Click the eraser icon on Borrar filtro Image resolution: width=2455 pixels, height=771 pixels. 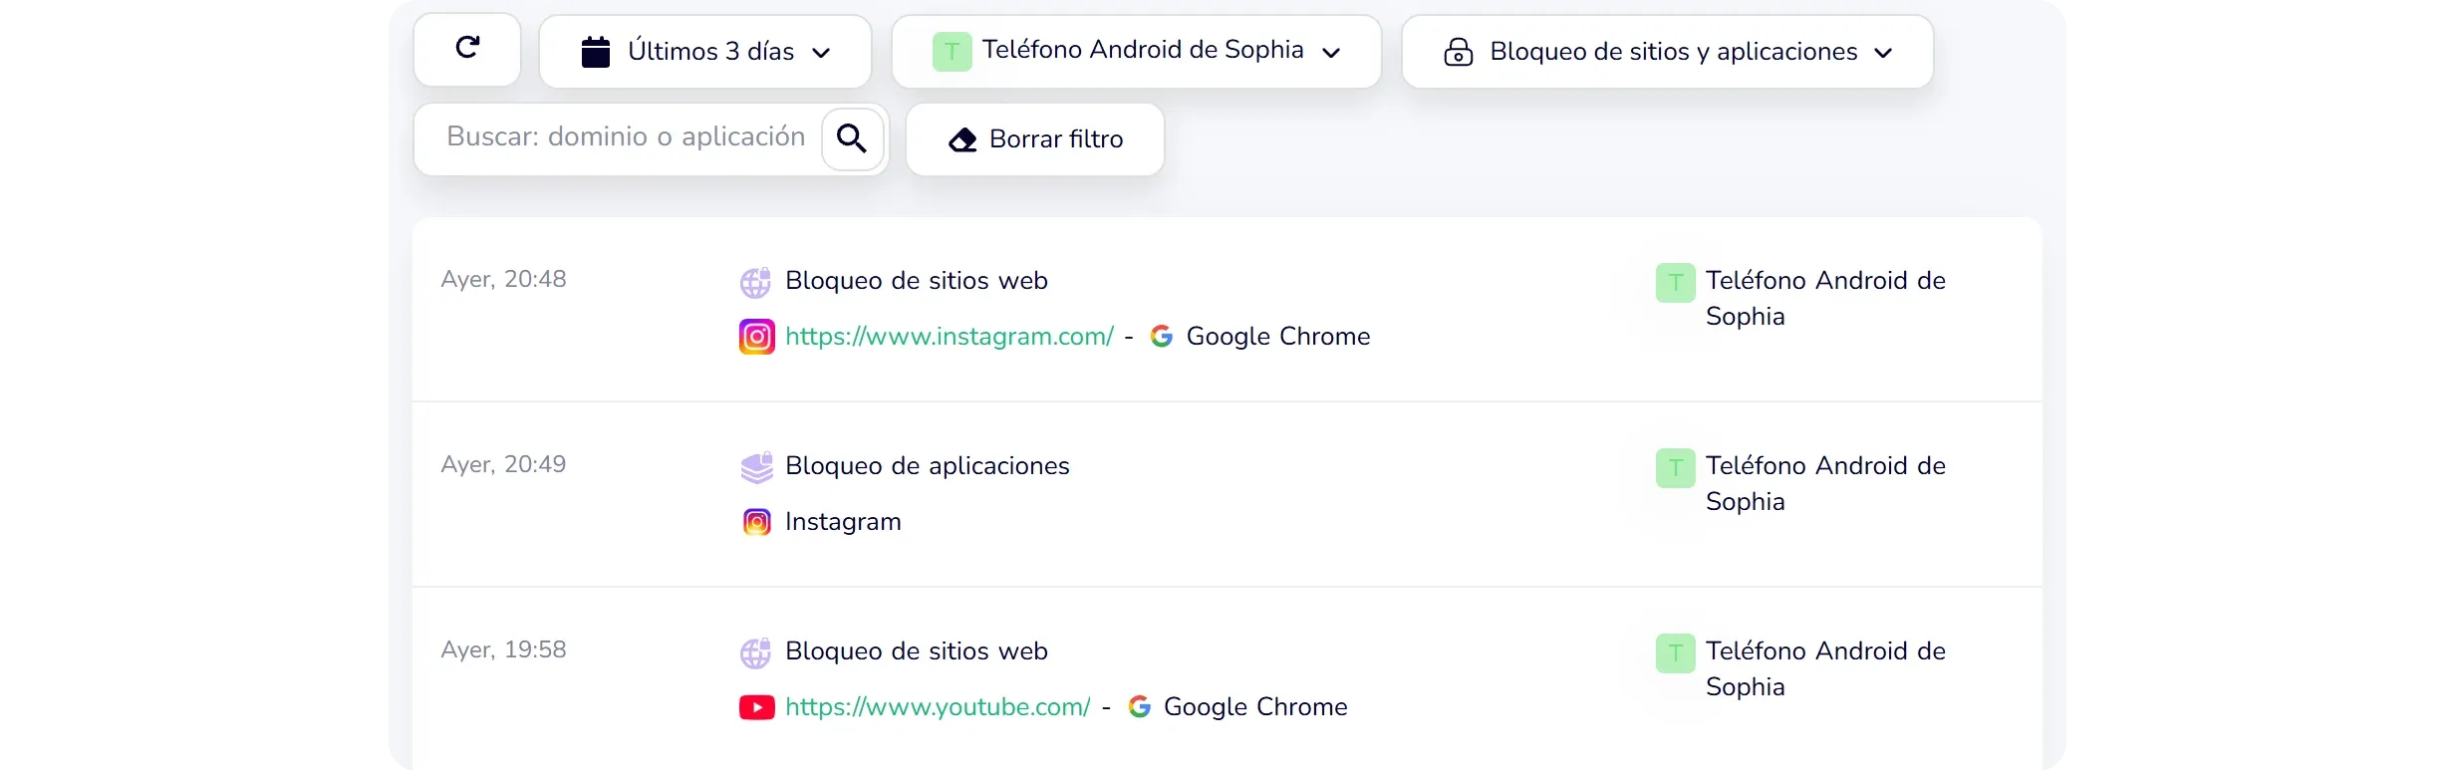point(962,139)
